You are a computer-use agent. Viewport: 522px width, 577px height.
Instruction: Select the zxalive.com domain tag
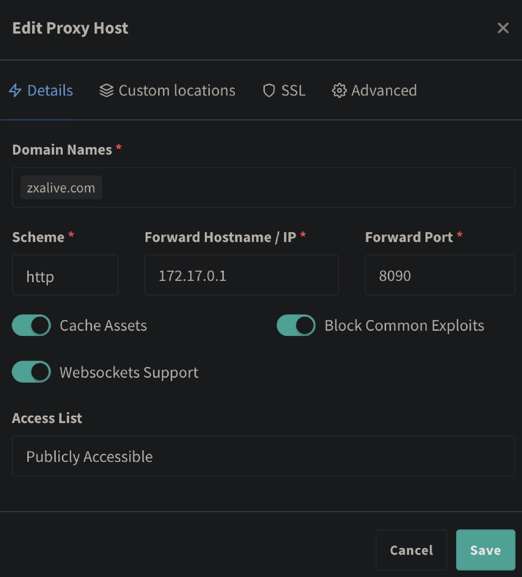coord(61,188)
